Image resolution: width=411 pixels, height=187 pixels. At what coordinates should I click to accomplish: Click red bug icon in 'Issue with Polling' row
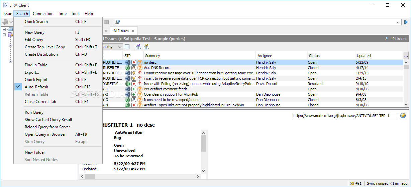coord(134,84)
